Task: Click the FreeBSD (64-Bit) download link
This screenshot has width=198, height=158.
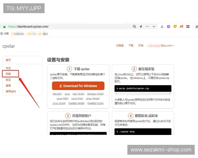Action: click(x=77, y=103)
